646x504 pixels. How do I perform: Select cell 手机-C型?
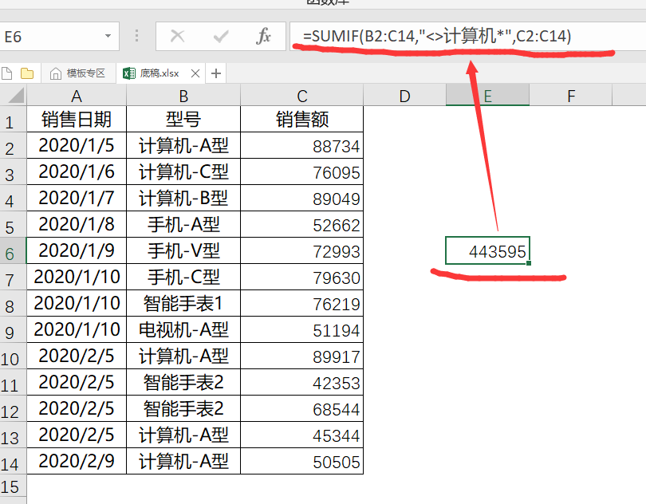(183, 277)
